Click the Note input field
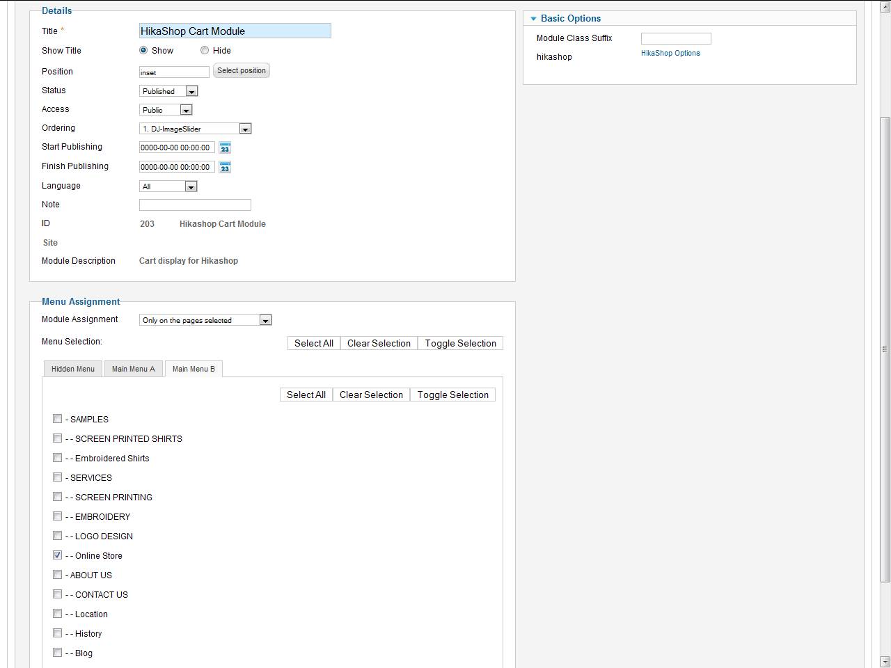Viewport: 891px width, 668px height. (195, 205)
